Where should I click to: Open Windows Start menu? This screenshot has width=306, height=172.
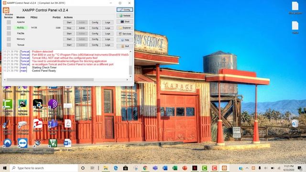point(5,168)
